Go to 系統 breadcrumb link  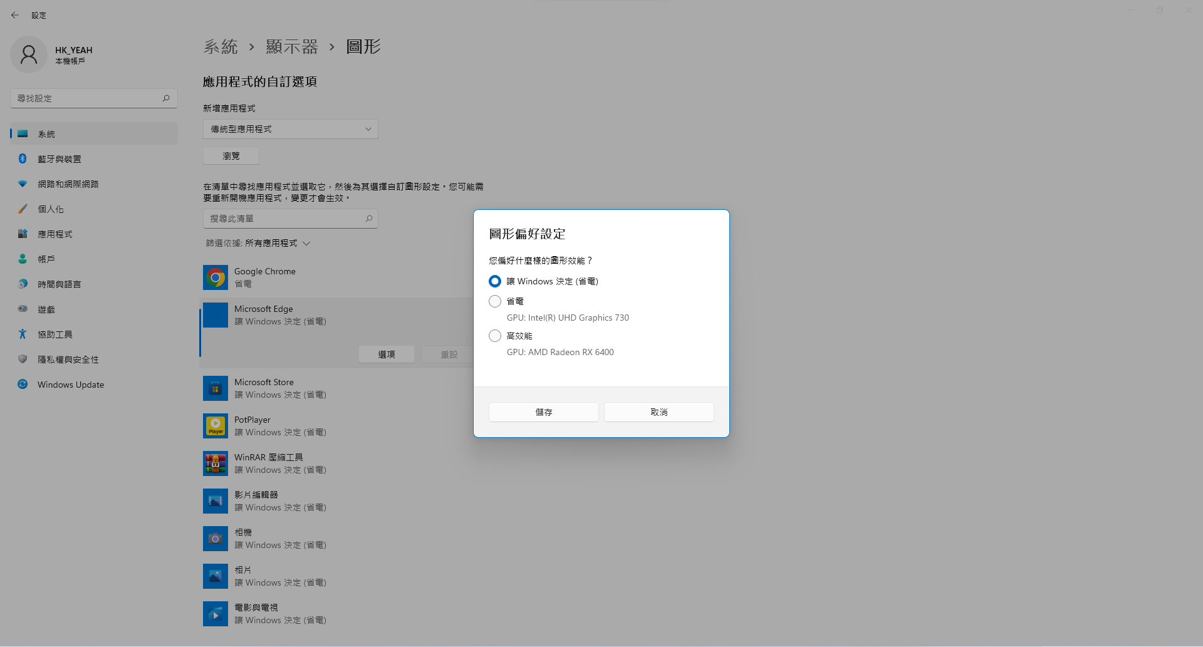point(221,47)
